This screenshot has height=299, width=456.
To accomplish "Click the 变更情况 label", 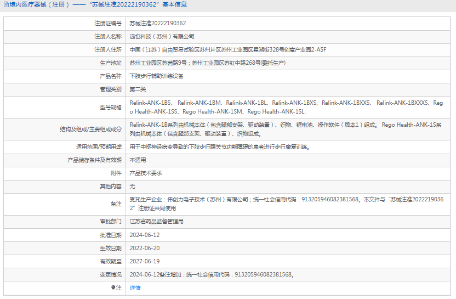I will [x=111, y=274].
